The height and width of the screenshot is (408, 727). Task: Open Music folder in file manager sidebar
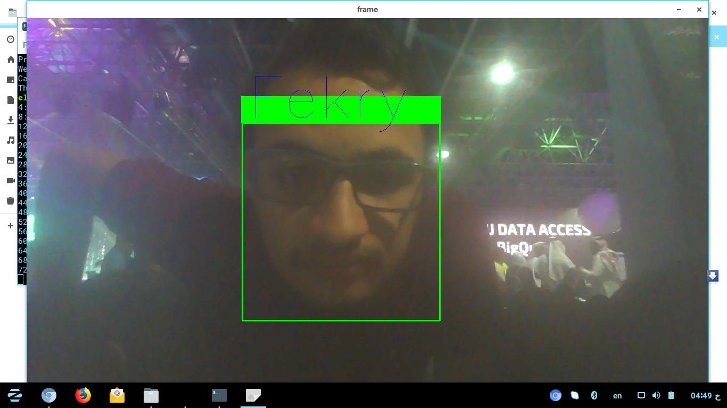(10, 140)
